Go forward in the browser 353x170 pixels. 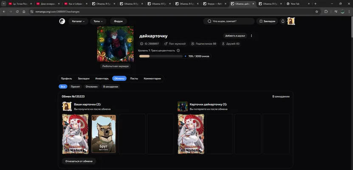point(11,11)
